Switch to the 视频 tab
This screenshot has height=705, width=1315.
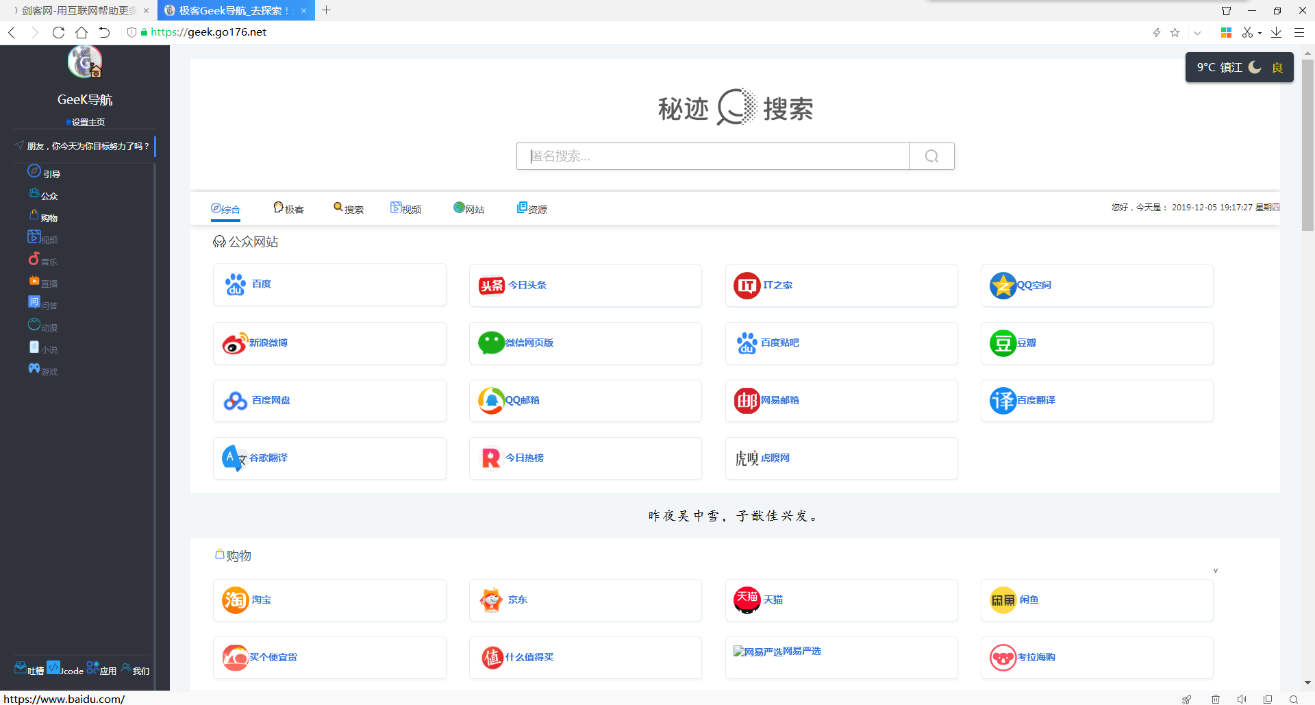pyautogui.click(x=406, y=209)
